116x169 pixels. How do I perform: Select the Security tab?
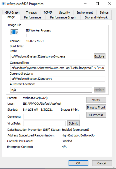pyautogui.click(x=65, y=12)
